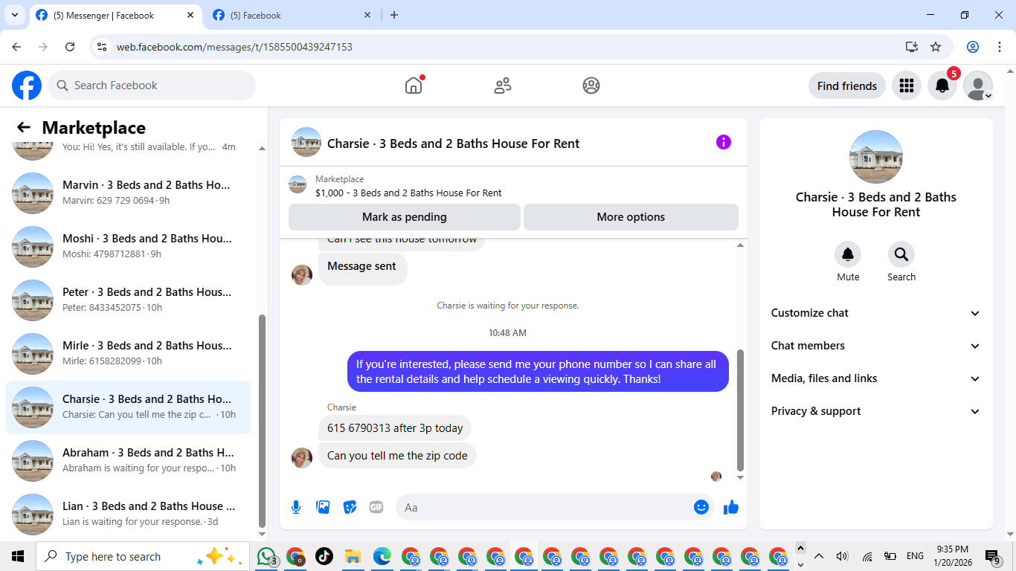
Task: Go back using Marketplace arrow
Action: (24, 128)
